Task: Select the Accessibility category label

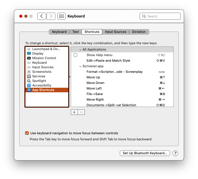Action: coord(42,85)
